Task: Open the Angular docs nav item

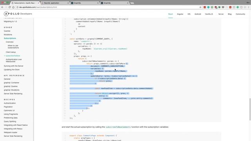Action: (180, 14)
